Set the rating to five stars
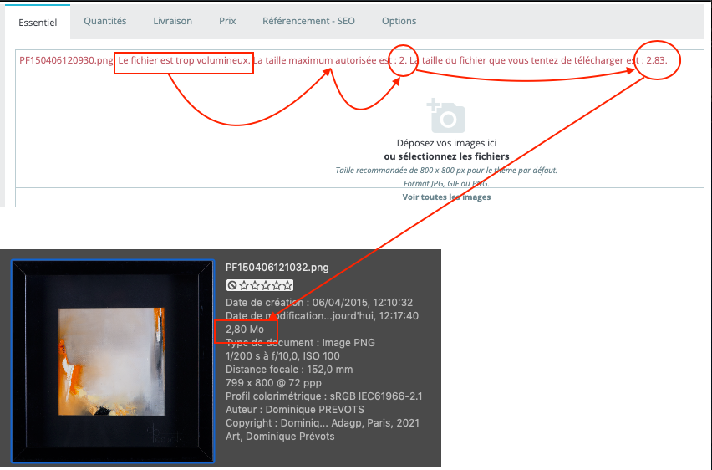This screenshot has height=470, width=712. click(287, 285)
